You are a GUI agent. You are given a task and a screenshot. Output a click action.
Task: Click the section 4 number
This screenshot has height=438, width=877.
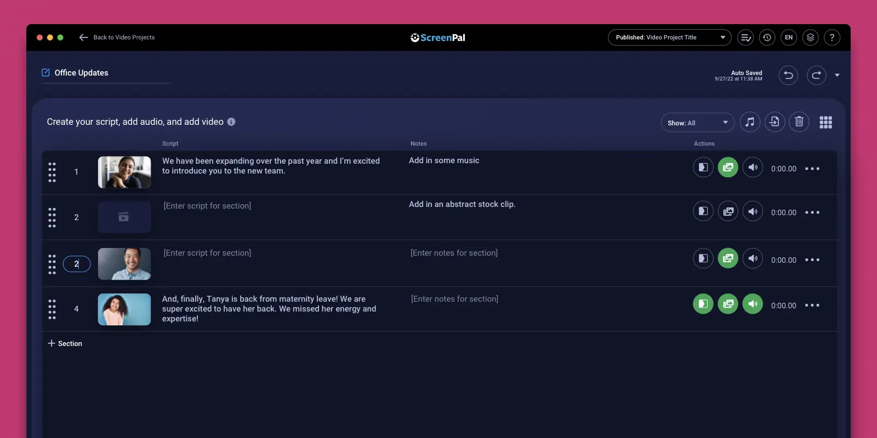point(76,309)
